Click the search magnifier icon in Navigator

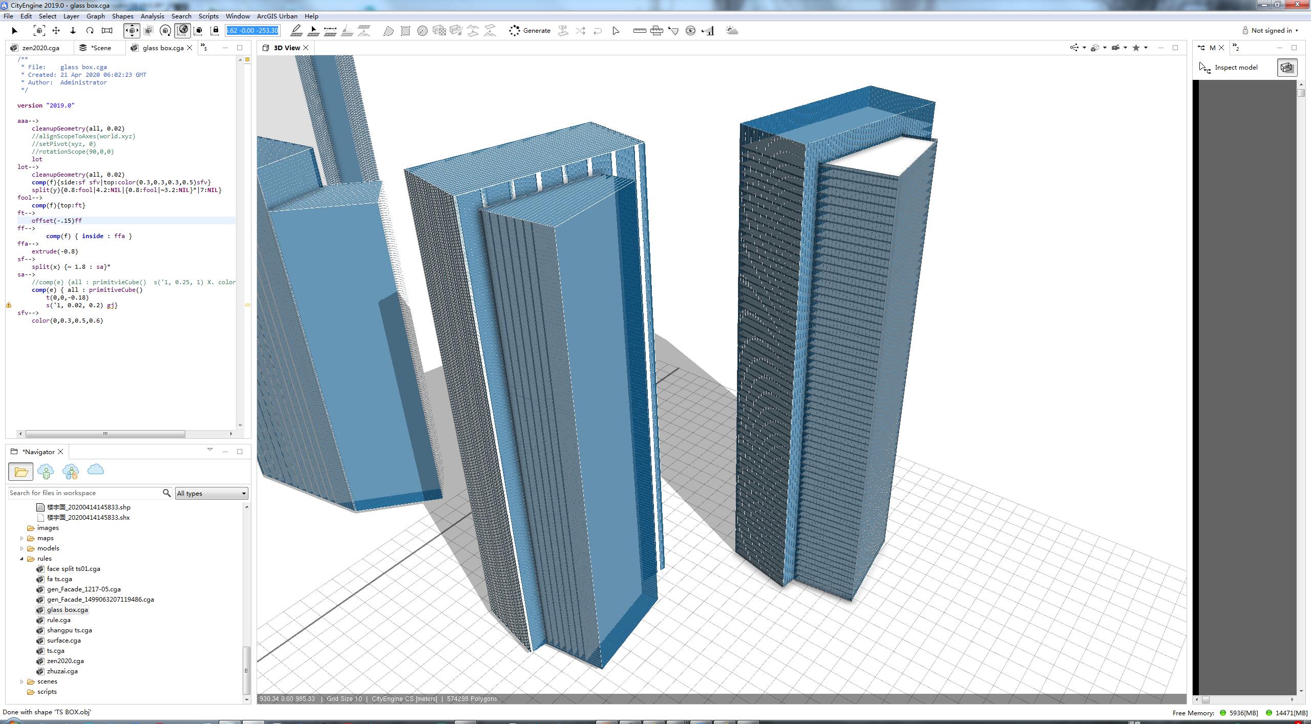pos(166,493)
